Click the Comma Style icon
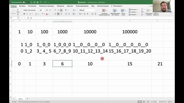 [x=88, y=14]
